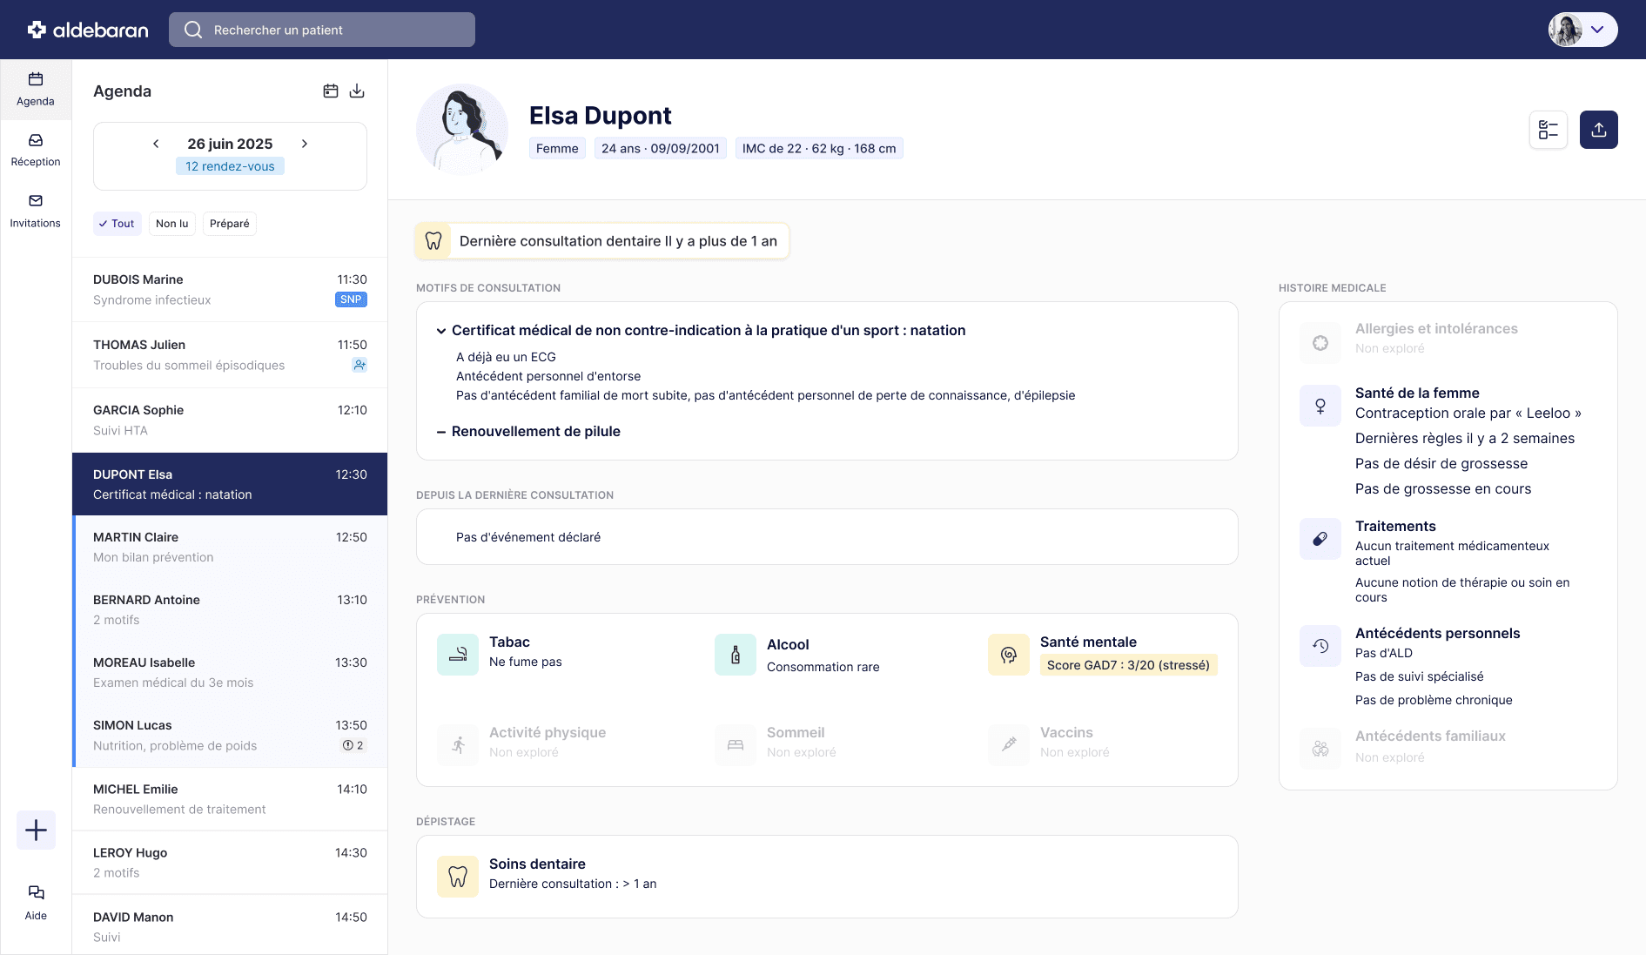
Task: Click the Allergies et intolérances icon
Action: pos(1320,343)
